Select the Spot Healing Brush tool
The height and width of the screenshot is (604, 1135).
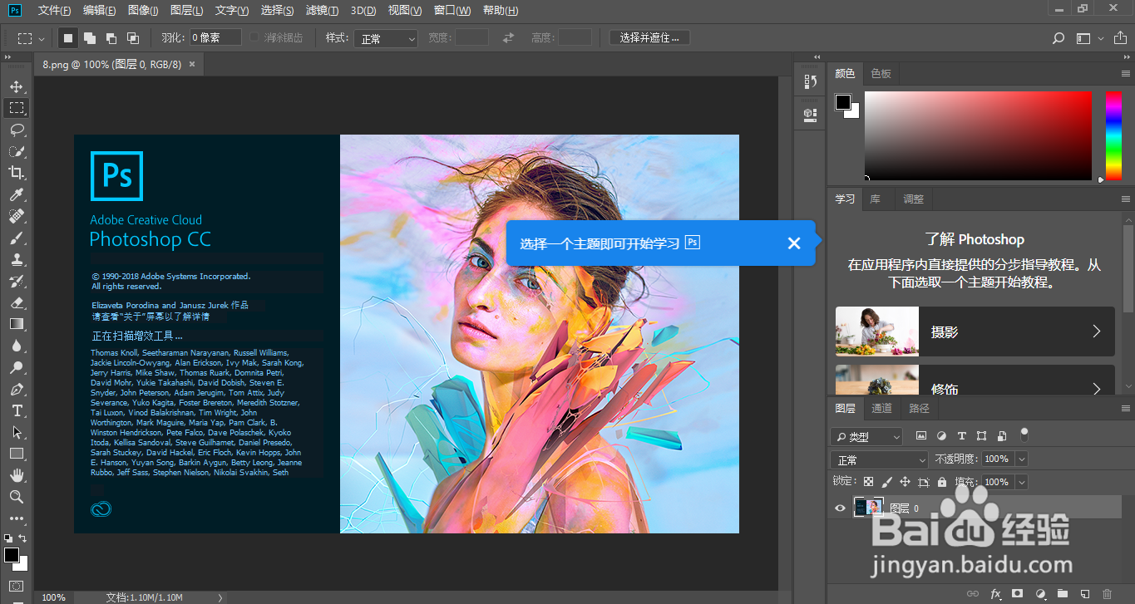(x=17, y=216)
